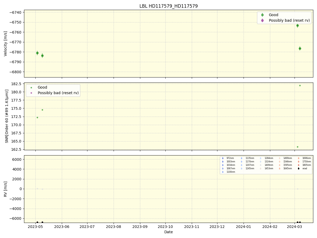Screen dimensions: 317x238
Task: Click the 1805nm legend marker
Action: click(x=299, y=165)
